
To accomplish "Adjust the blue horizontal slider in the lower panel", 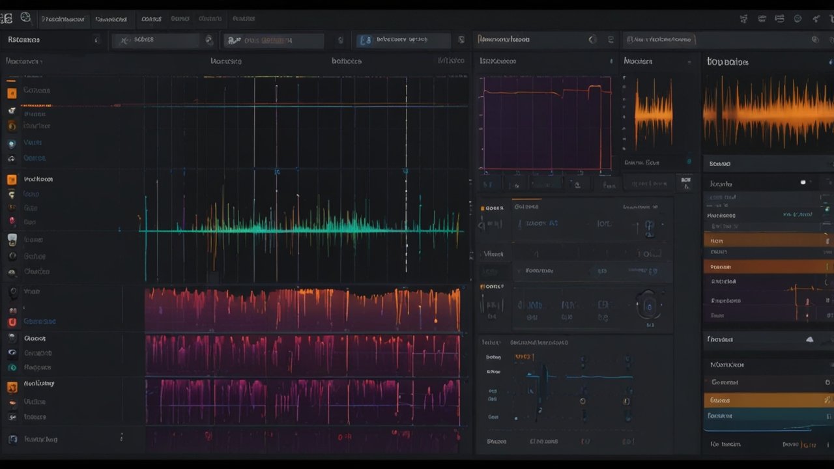I will tap(580, 375).
